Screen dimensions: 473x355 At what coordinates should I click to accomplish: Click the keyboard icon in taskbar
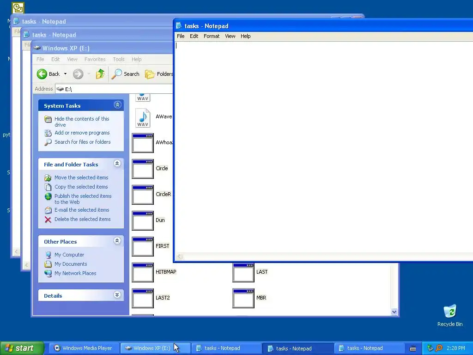coord(413,349)
